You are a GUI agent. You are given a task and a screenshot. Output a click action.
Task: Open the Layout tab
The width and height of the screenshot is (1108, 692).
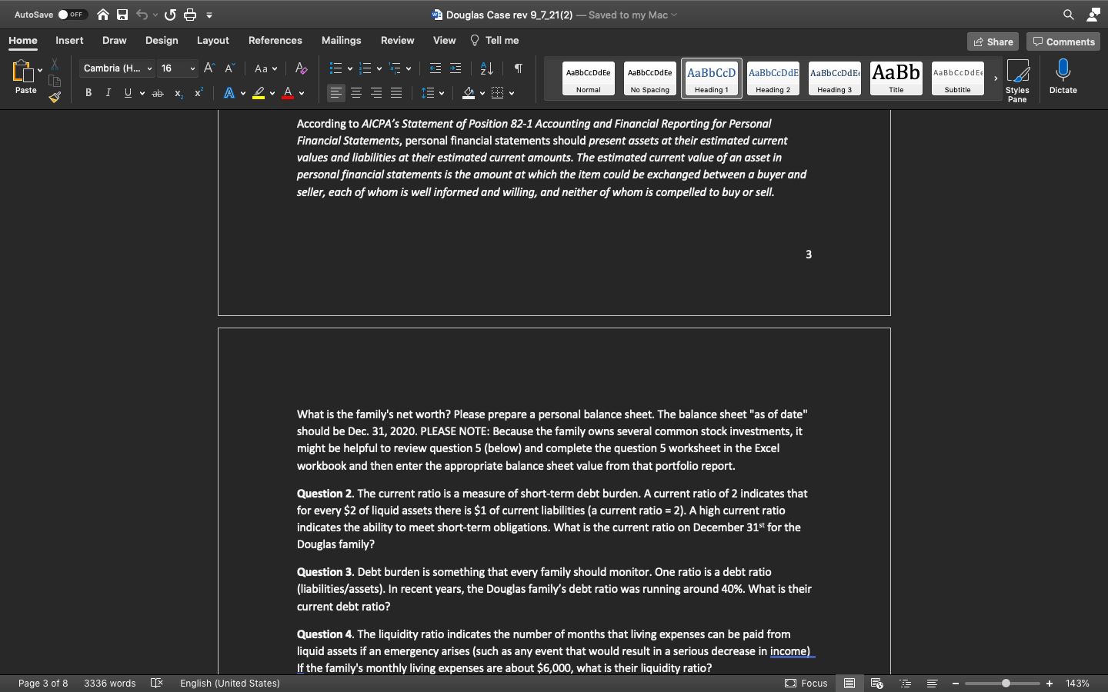(213, 41)
